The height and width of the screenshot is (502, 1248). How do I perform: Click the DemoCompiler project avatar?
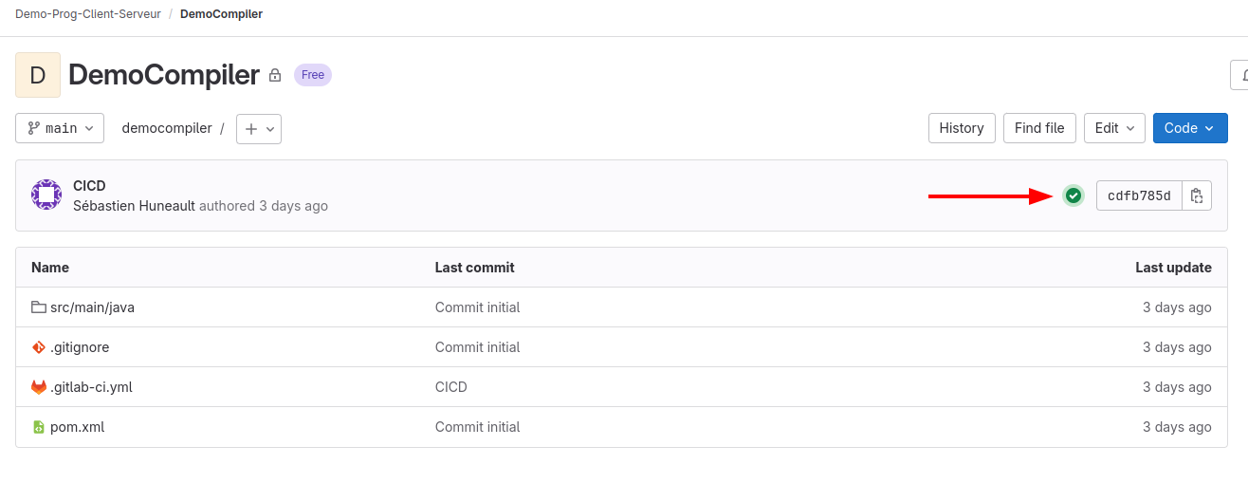click(x=38, y=75)
